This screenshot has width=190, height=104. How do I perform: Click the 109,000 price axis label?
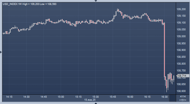tap(181, 36)
